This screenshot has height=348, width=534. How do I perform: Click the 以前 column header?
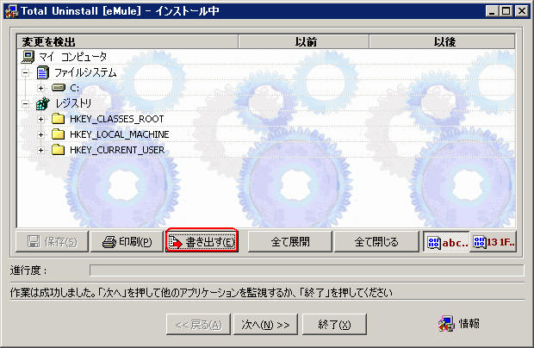[304, 42]
